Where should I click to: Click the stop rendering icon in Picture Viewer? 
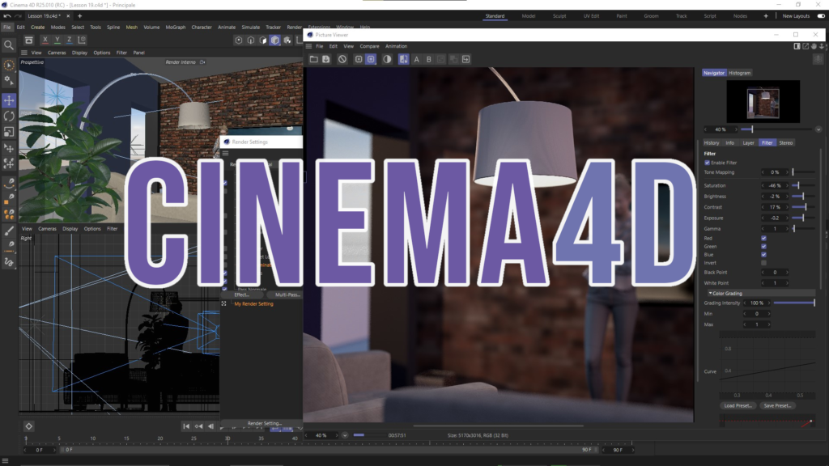click(342, 59)
